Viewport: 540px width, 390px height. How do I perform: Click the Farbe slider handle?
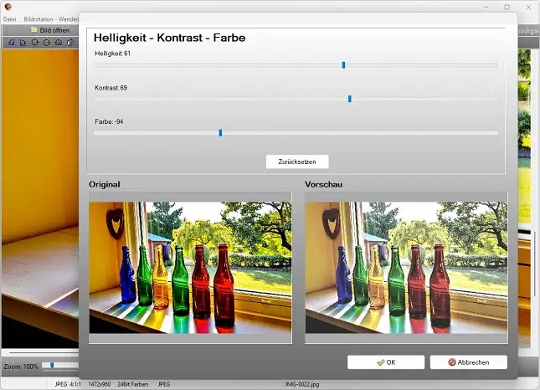(x=220, y=132)
